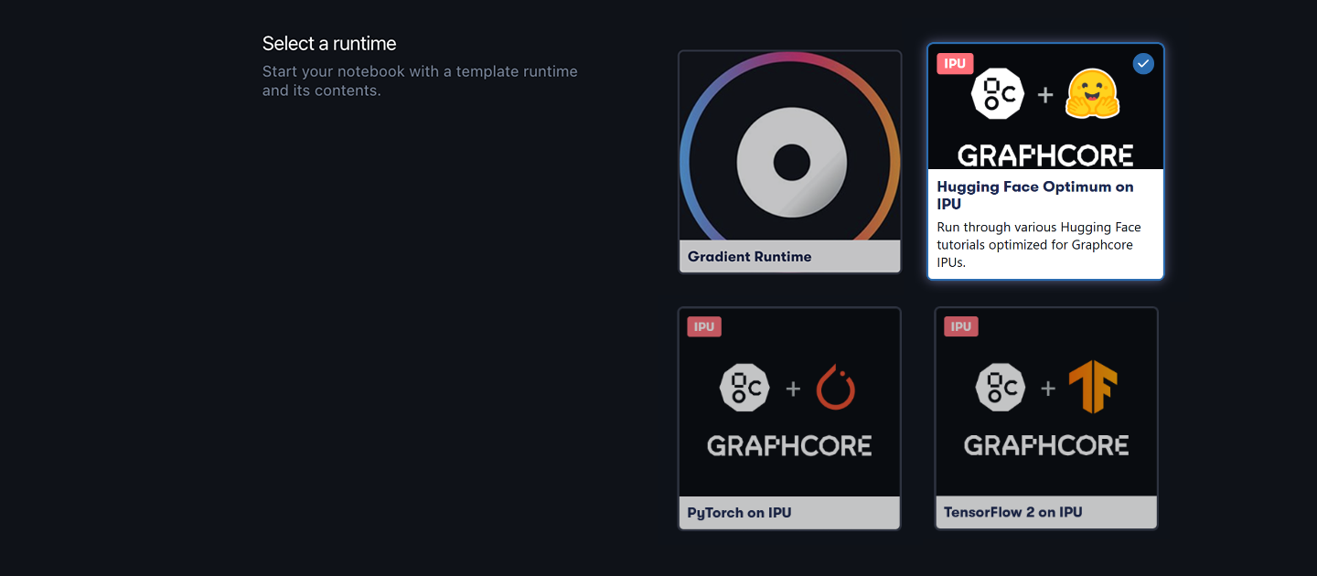1317x576 pixels.
Task: Click the IPU badge on Hugging Face card
Action: click(x=955, y=63)
